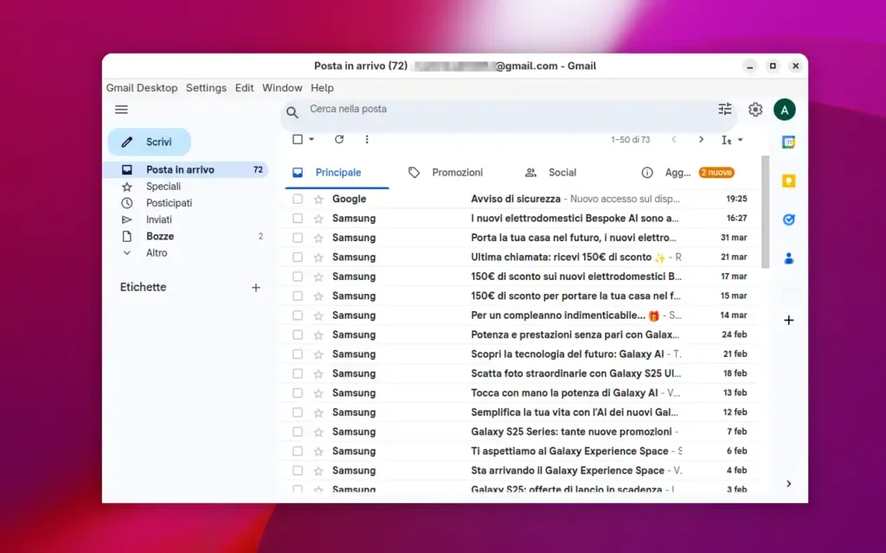Screen dimensions: 886x553
Task: Open the select-all dropdown arrow
Action: coord(311,140)
